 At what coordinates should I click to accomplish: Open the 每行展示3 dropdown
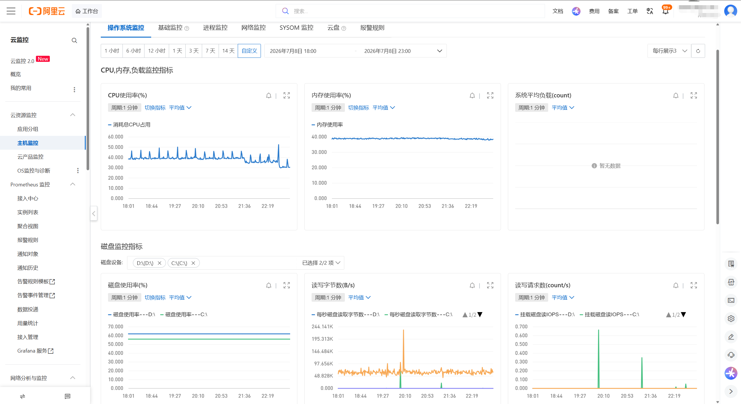pos(669,51)
